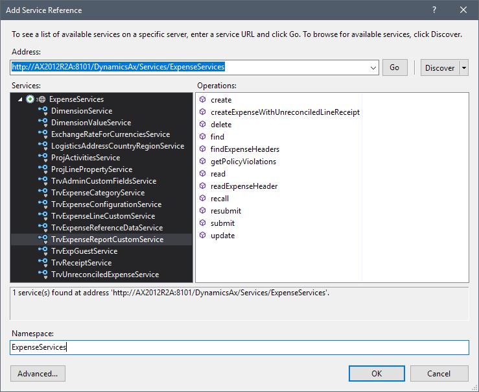Click the icon beside ProjActivitiesService
This screenshot has height=392, width=479.
tap(43, 158)
